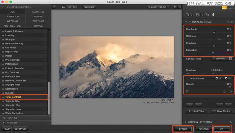
Task: Toggle the left panel visibility icon
Action: click(54, 7)
